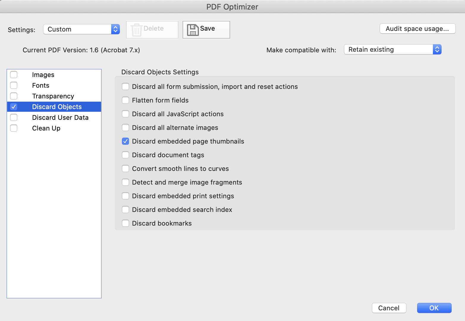Check Discard all JavaScript actions
This screenshot has width=465, height=321.
point(125,114)
